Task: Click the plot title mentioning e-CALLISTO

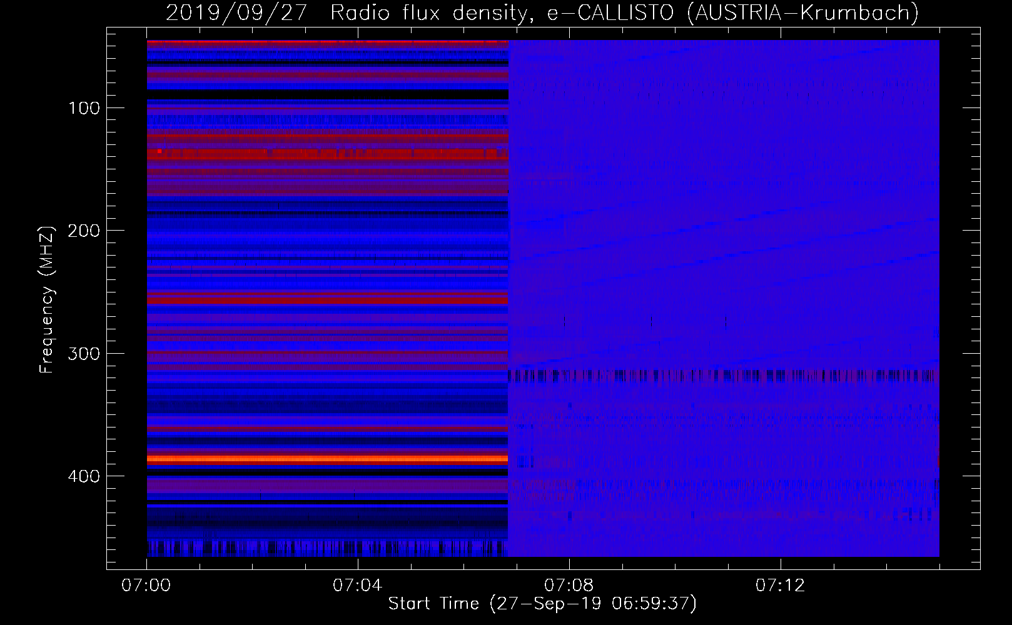Action: [542, 12]
